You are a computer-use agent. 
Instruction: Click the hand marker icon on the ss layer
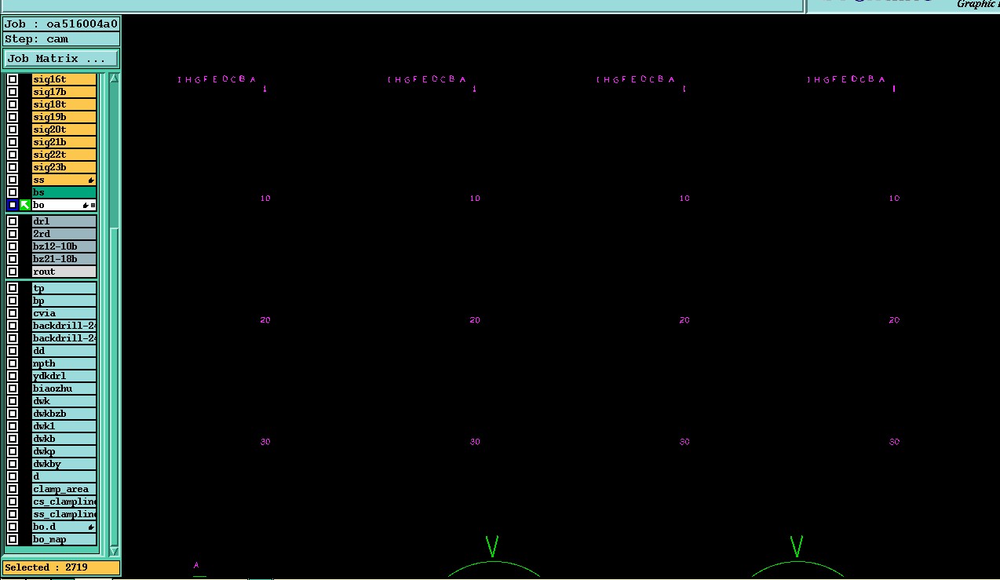91,181
